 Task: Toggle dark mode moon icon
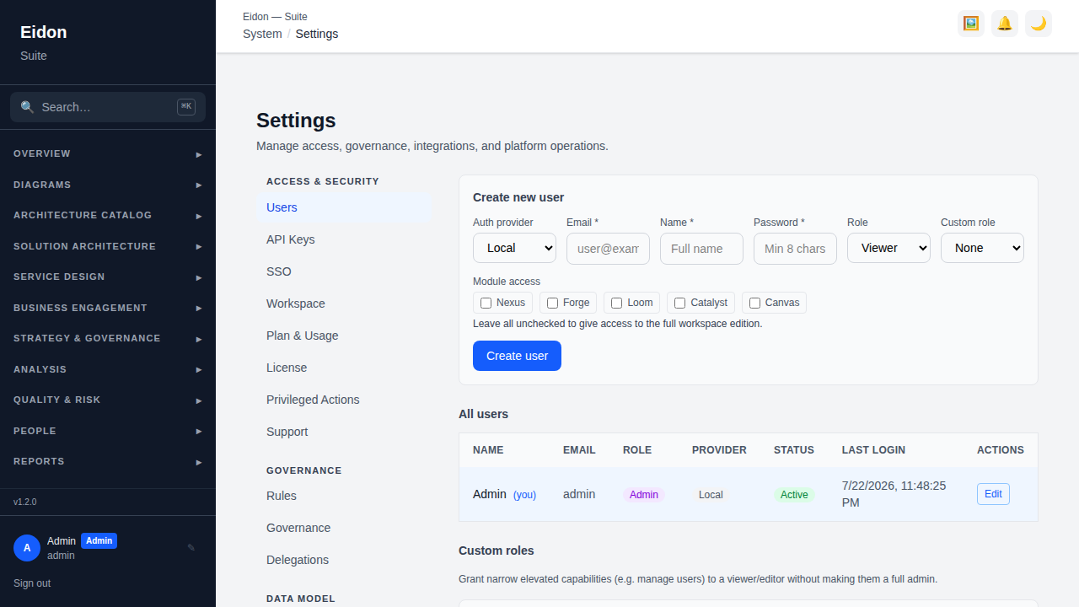[x=1039, y=24]
